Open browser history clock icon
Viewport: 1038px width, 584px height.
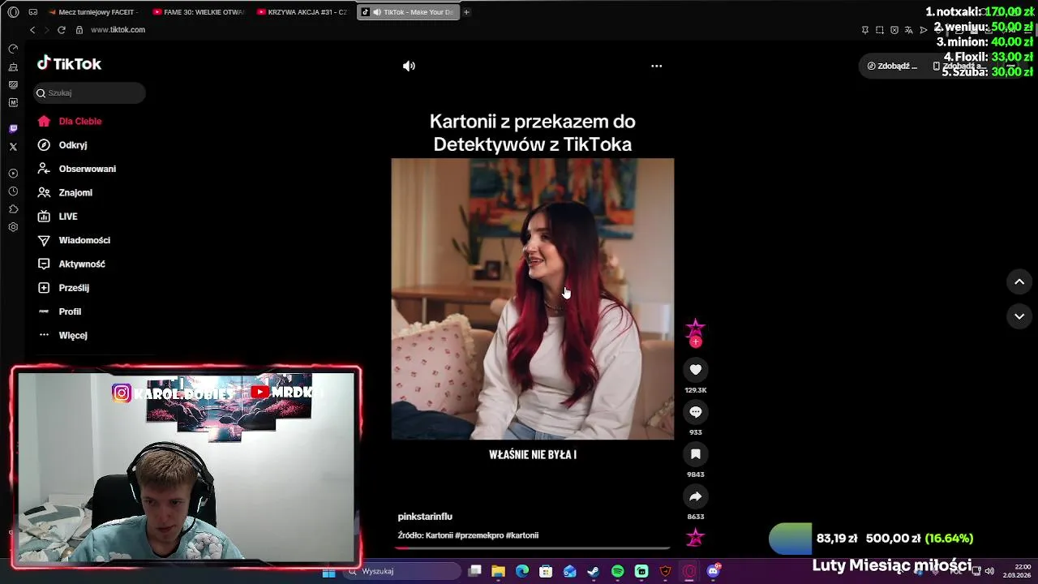13,191
